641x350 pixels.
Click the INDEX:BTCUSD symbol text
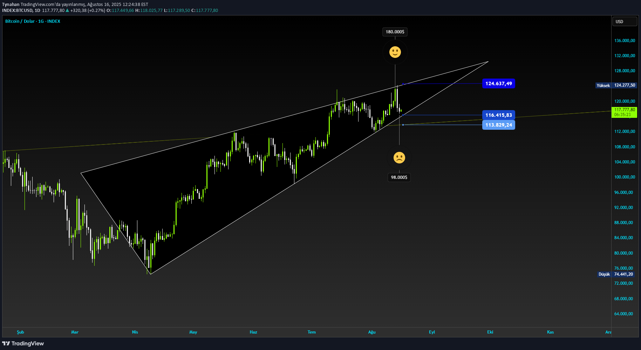(x=18, y=11)
